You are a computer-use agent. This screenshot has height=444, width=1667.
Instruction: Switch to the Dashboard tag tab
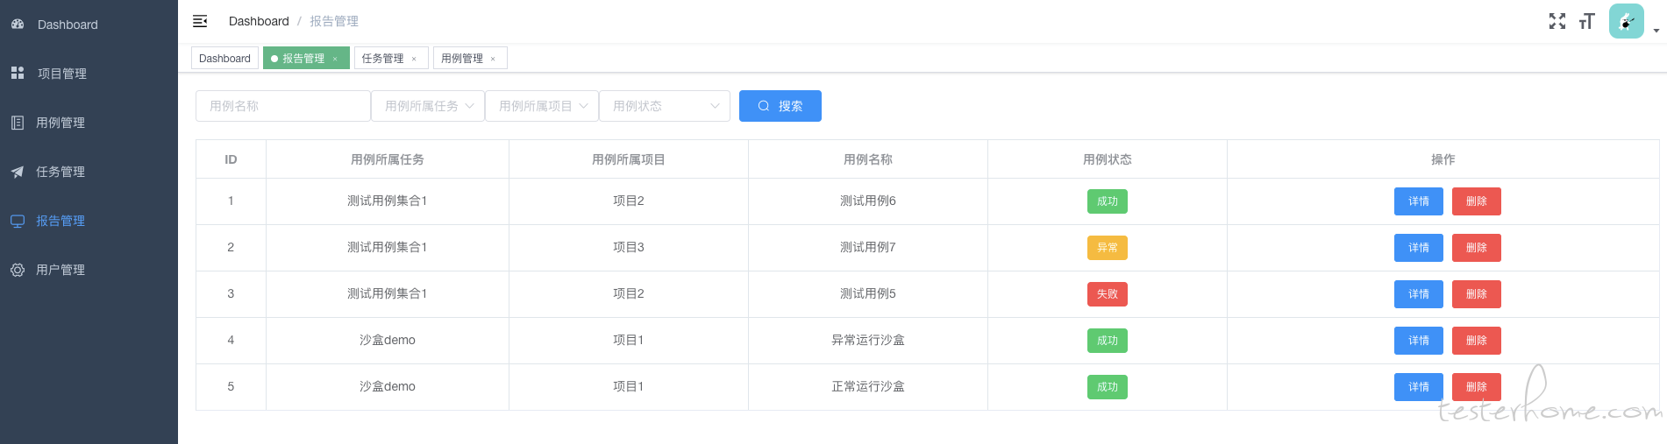click(224, 59)
